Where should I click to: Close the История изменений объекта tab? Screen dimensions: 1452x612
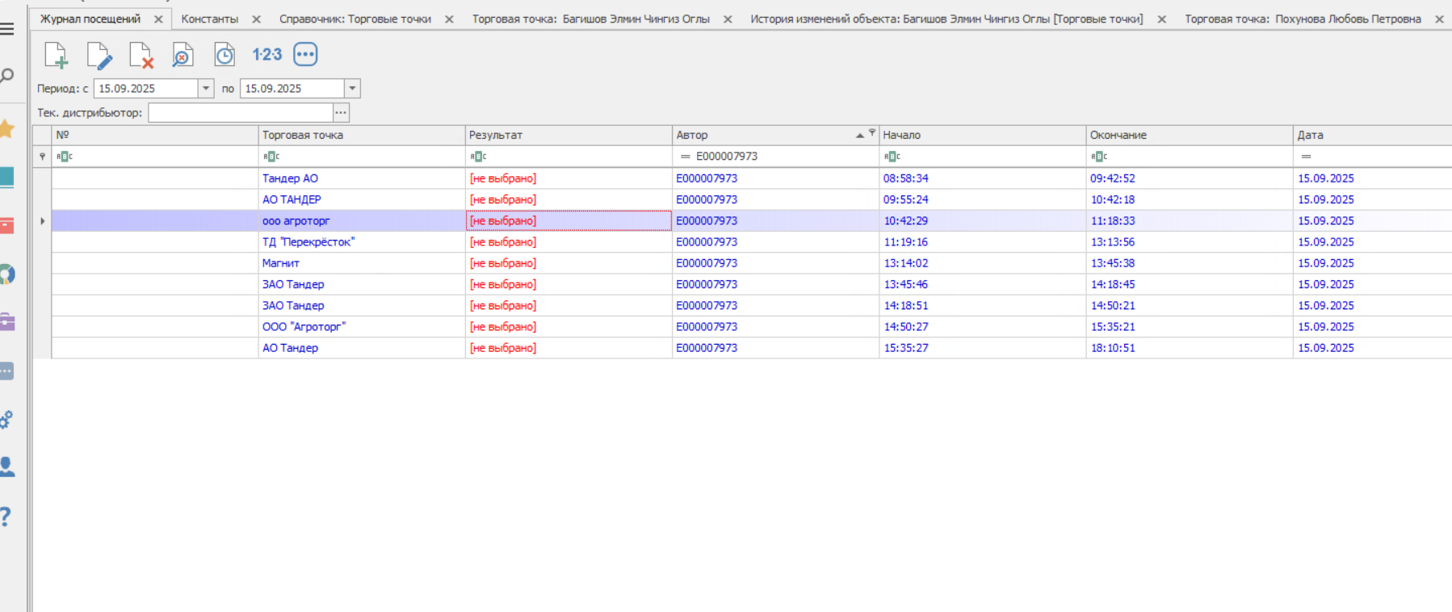click(1161, 19)
